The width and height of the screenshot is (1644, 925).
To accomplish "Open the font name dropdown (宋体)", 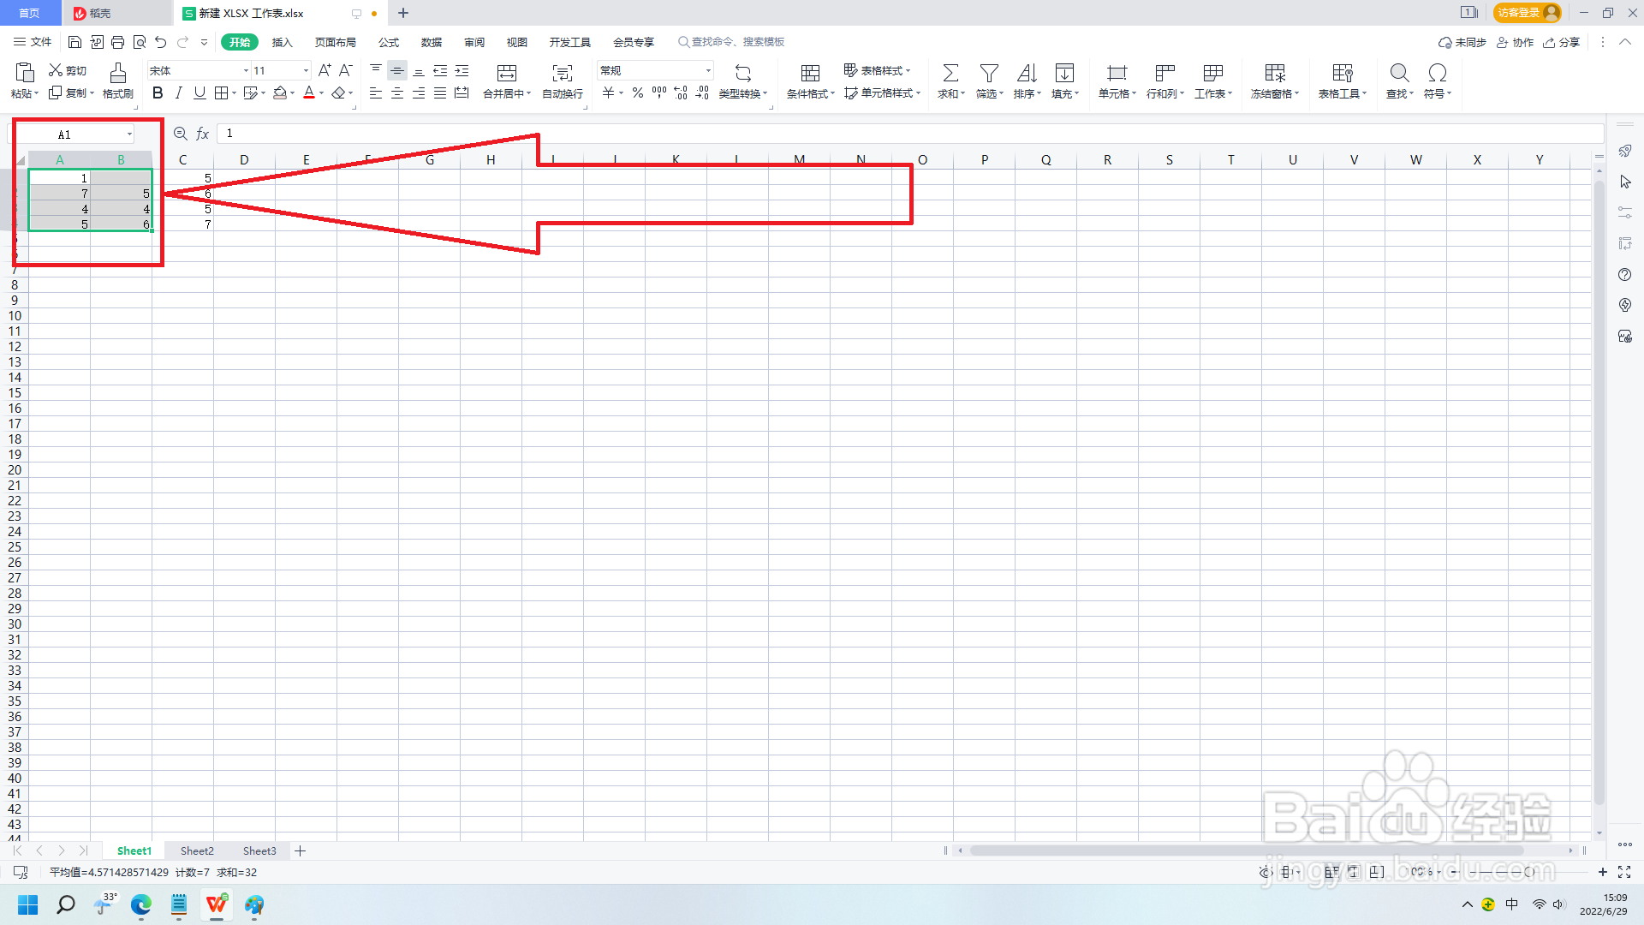I will pyautogui.click(x=246, y=71).
